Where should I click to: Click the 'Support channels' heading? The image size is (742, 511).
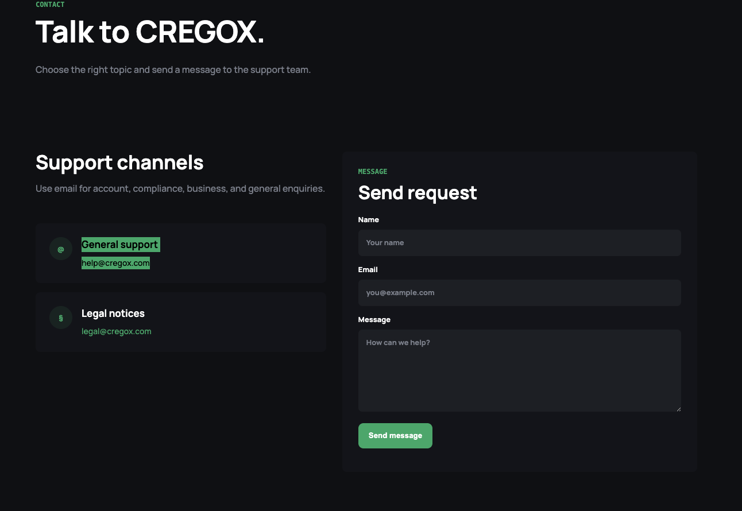click(119, 162)
